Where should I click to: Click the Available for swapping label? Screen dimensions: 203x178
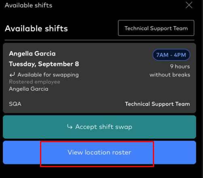click(x=48, y=75)
